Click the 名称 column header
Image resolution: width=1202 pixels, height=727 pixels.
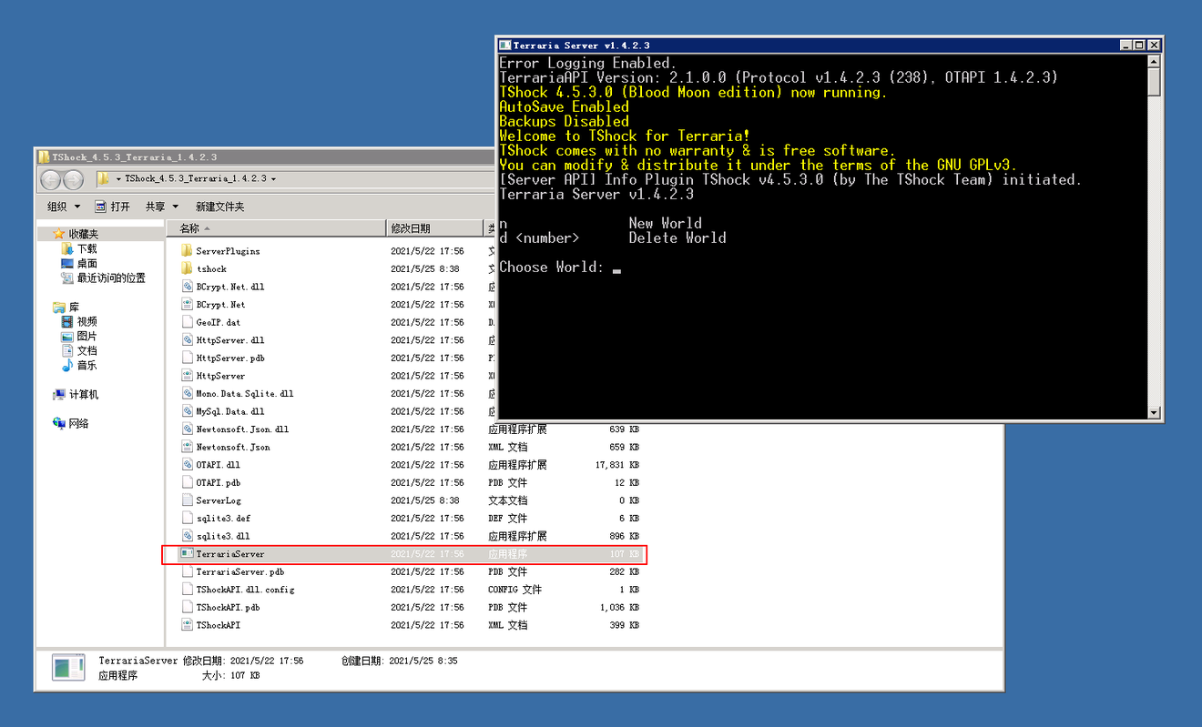point(278,228)
